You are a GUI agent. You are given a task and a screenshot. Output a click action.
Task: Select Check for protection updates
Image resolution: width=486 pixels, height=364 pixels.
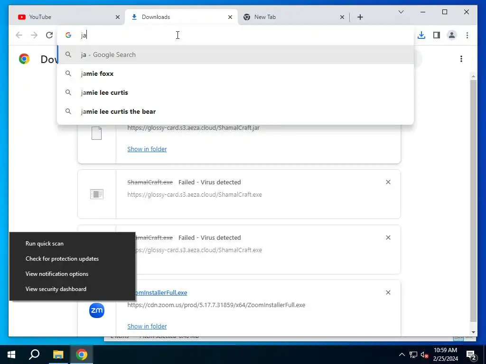click(x=72, y=259)
